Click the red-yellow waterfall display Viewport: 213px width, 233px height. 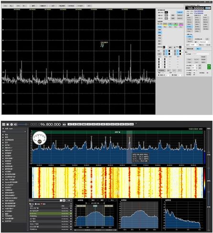point(117,182)
